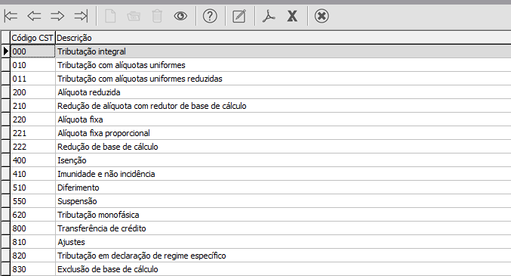Click 'Tributação integral' description

click(91, 51)
